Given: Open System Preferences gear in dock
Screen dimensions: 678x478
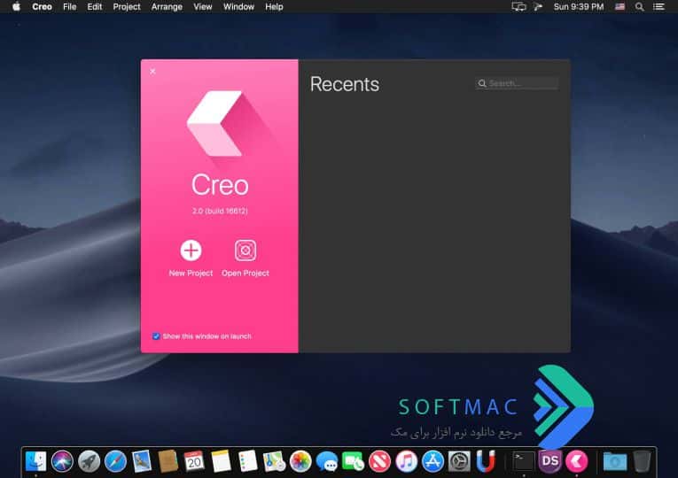Looking at the screenshot, I should click(x=459, y=460).
